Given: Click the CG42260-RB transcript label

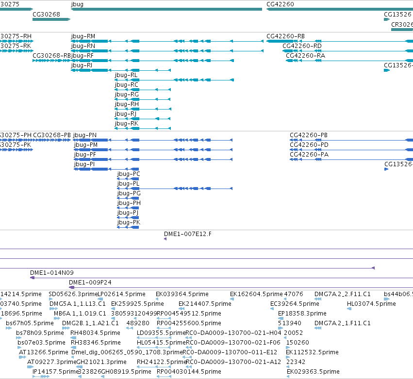Looking at the screenshot, I should point(285,36).
